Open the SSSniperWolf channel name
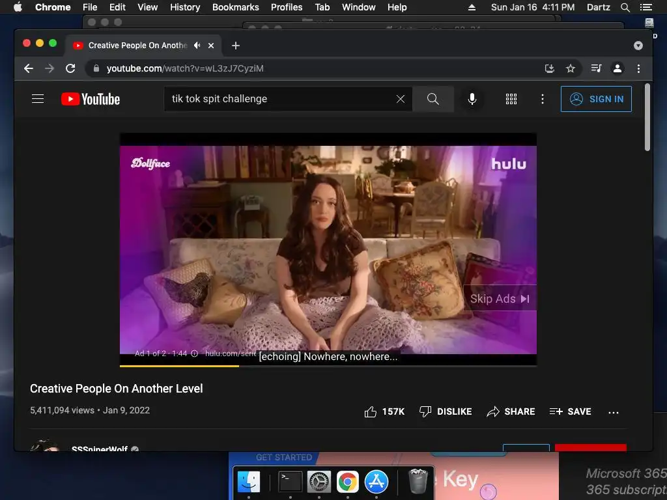Viewport: 667px width, 500px height. pyautogui.click(x=100, y=448)
